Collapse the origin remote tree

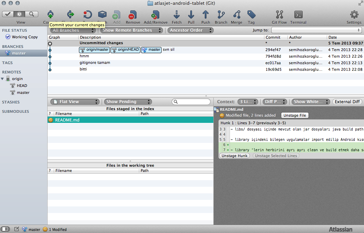[x=2, y=79]
